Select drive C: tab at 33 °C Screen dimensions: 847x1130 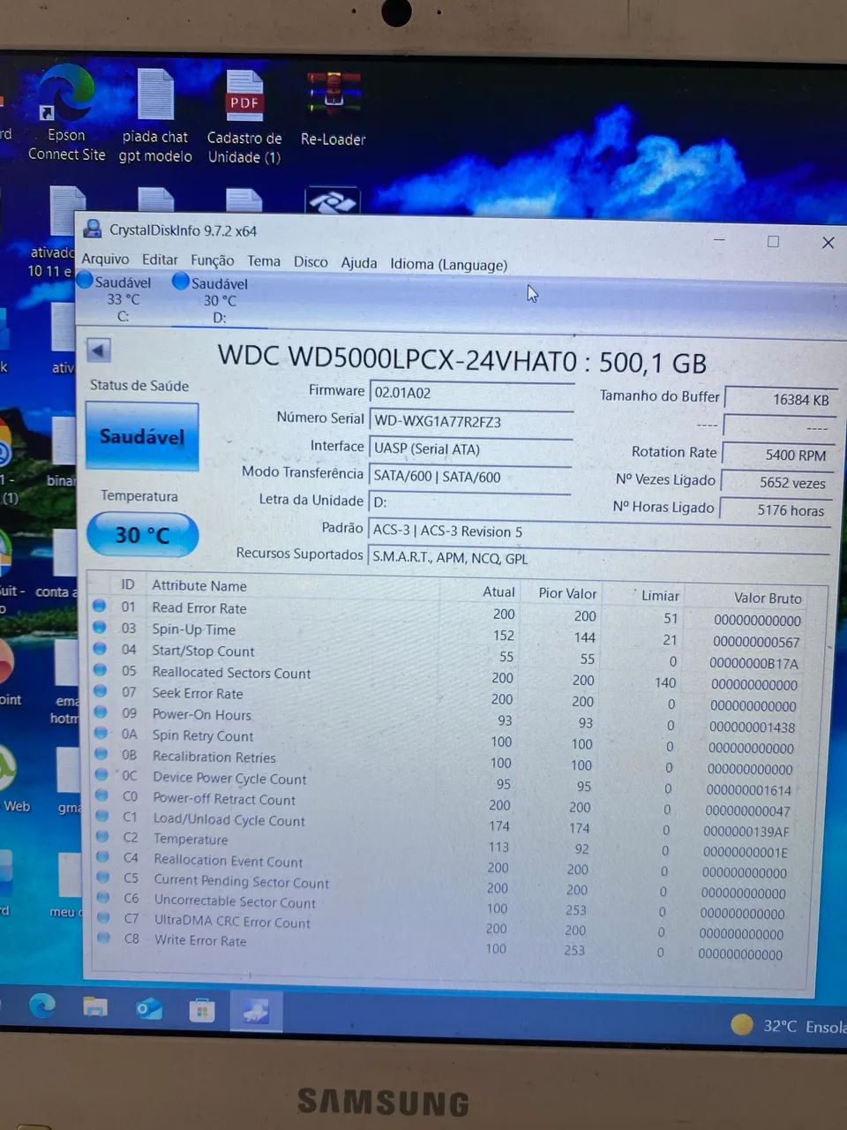pyautogui.click(x=116, y=298)
